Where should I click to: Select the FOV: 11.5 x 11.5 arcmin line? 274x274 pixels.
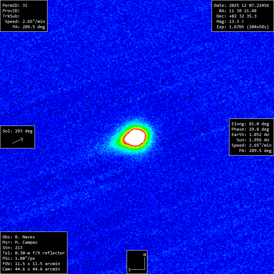pos(31,264)
